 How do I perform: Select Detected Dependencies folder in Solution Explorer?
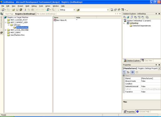tap(142, 26)
